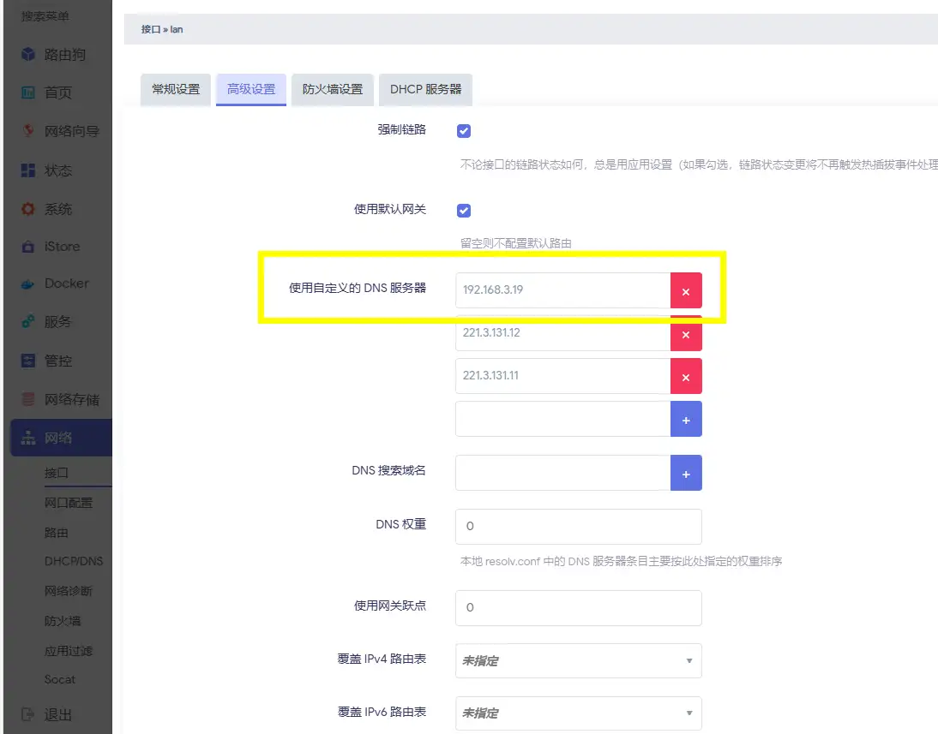Open the Docker section from the sidebar
This screenshot has width=938, height=734.
[x=57, y=283]
